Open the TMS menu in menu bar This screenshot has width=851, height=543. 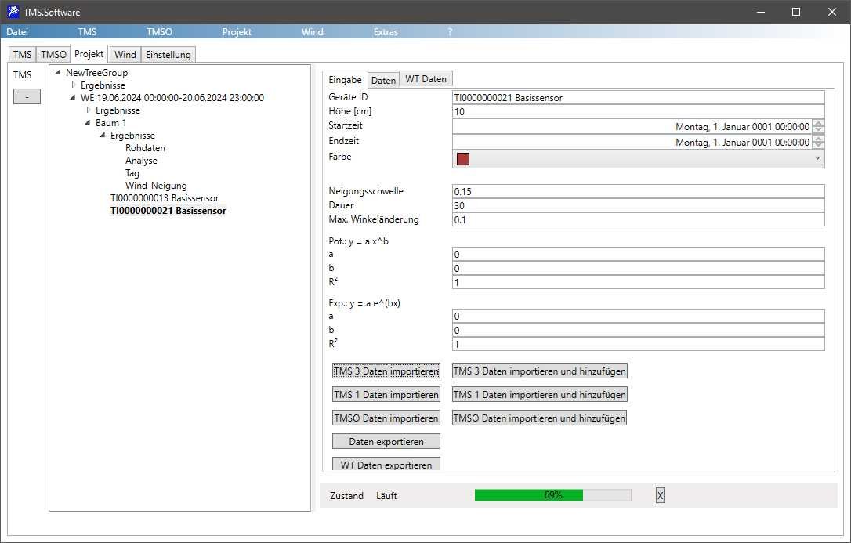87,32
